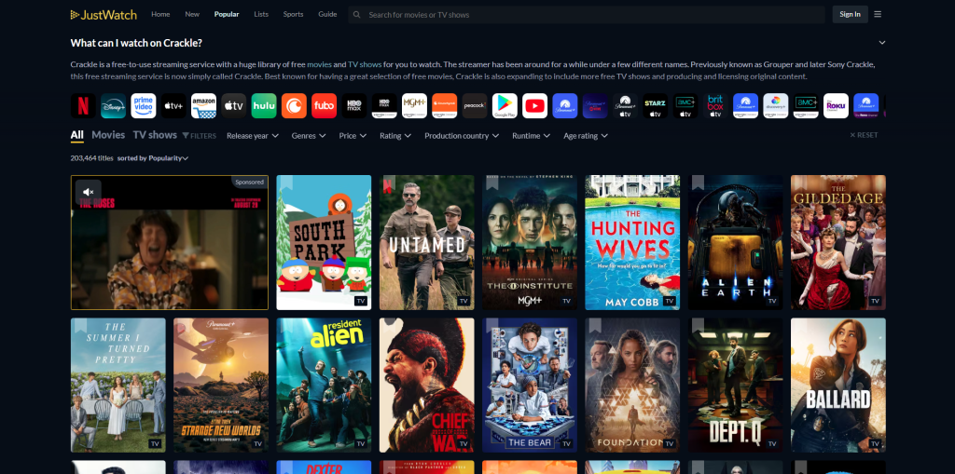Open the Chief of War poster

tap(427, 386)
